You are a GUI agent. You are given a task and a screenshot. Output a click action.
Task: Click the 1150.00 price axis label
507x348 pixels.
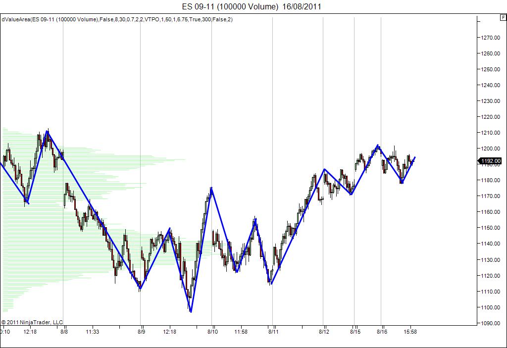coord(490,228)
